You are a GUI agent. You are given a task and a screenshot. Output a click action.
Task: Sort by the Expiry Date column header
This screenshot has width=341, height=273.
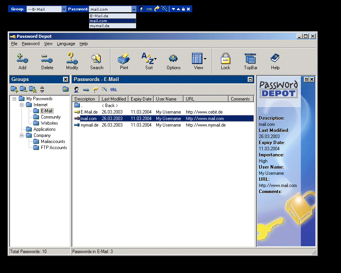click(141, 99)
